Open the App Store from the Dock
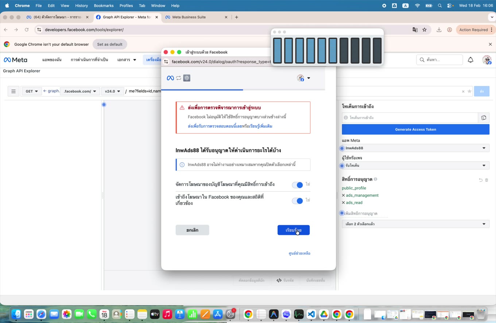Screen dimensions: 496x323 click(x=217, y=314)
